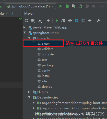
Task: Toggle offline mode in Maven toolbar
Action: coord(70,21)
